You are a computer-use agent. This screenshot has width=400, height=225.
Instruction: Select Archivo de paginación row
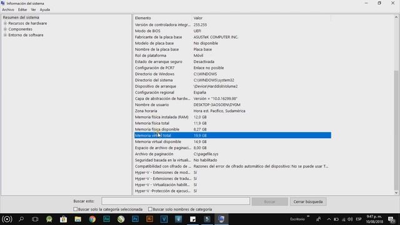pyautogui.click(x=232, y=154)
